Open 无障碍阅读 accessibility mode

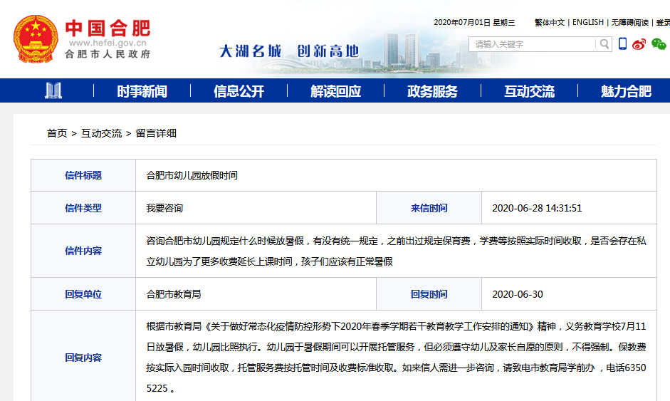click(x=630, y=22)
